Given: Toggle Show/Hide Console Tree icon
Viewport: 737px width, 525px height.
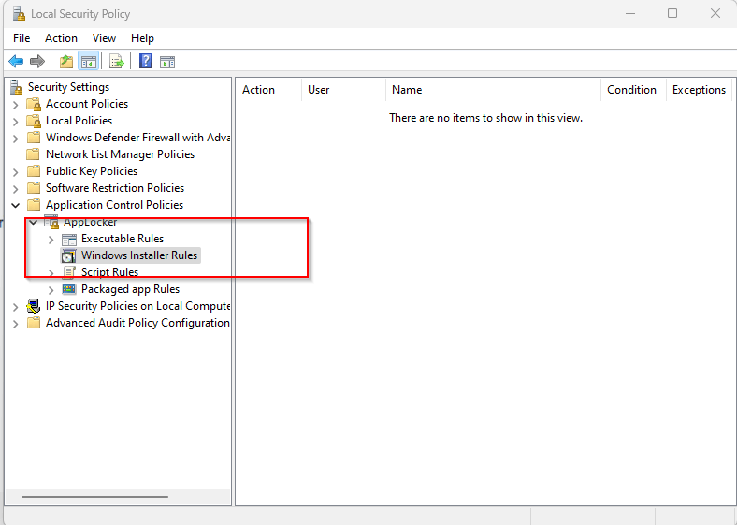Looking at the screenshot, I should (88, 61).
